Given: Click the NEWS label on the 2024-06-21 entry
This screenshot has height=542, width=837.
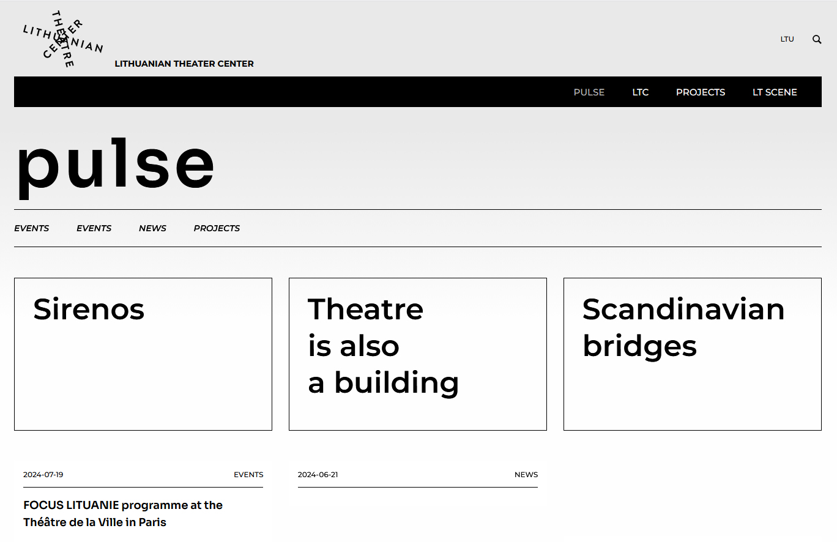Looking at the screenshot, I should coord(526,474).
